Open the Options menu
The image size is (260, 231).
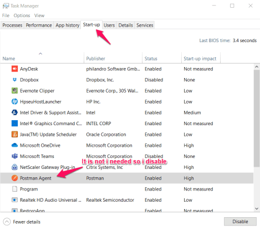(x=22, y=16)
